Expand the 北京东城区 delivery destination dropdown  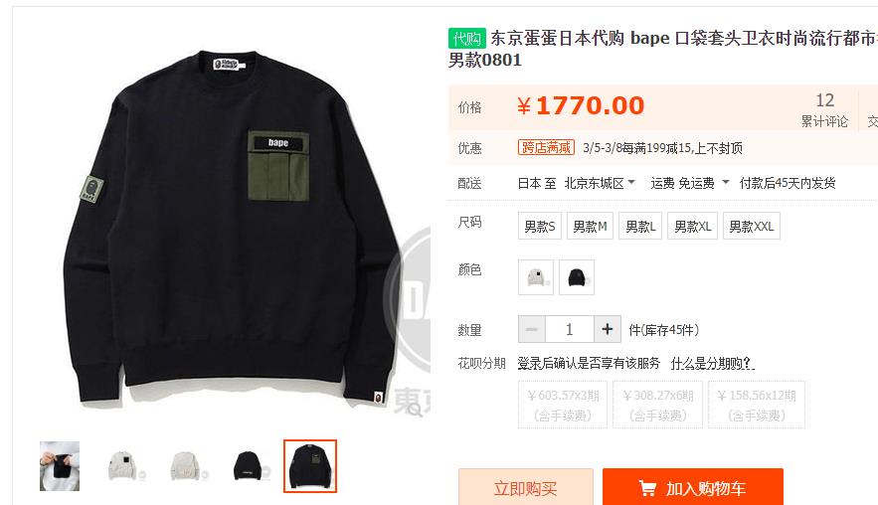600,183
